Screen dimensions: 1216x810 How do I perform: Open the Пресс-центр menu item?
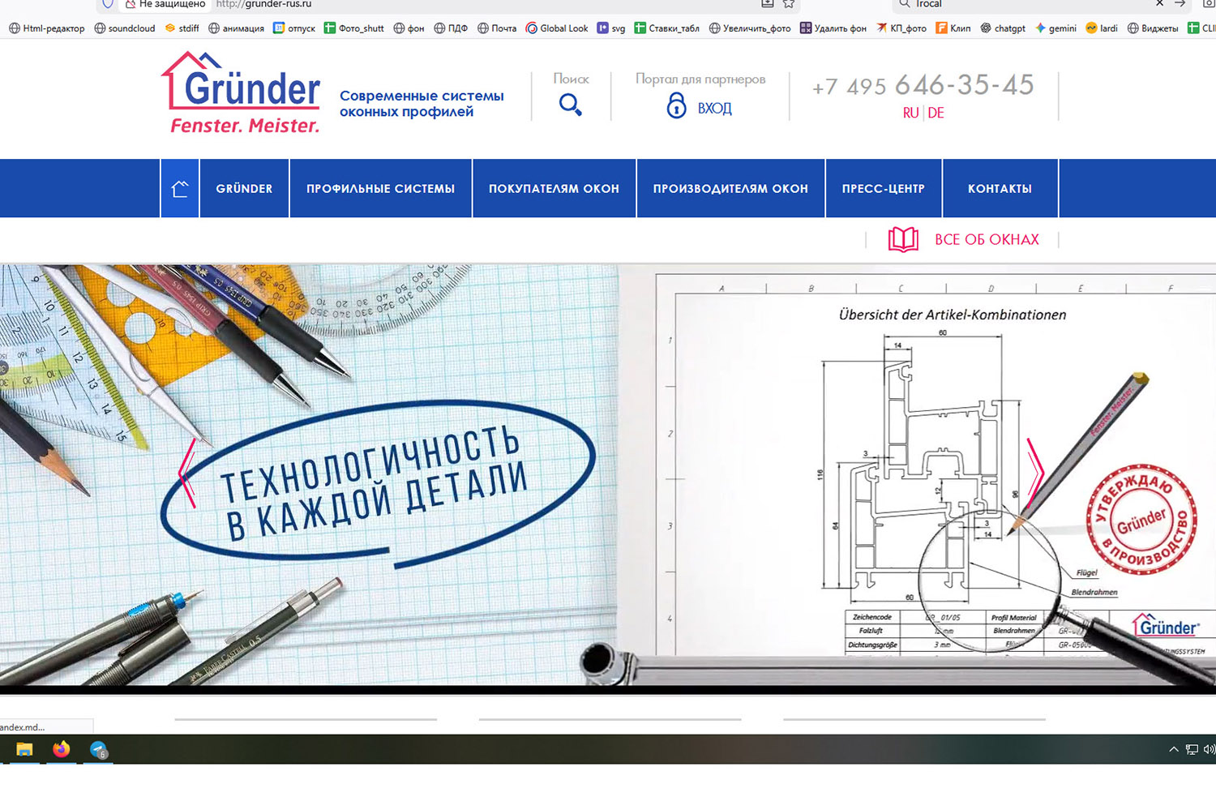[x=883, y=189]
